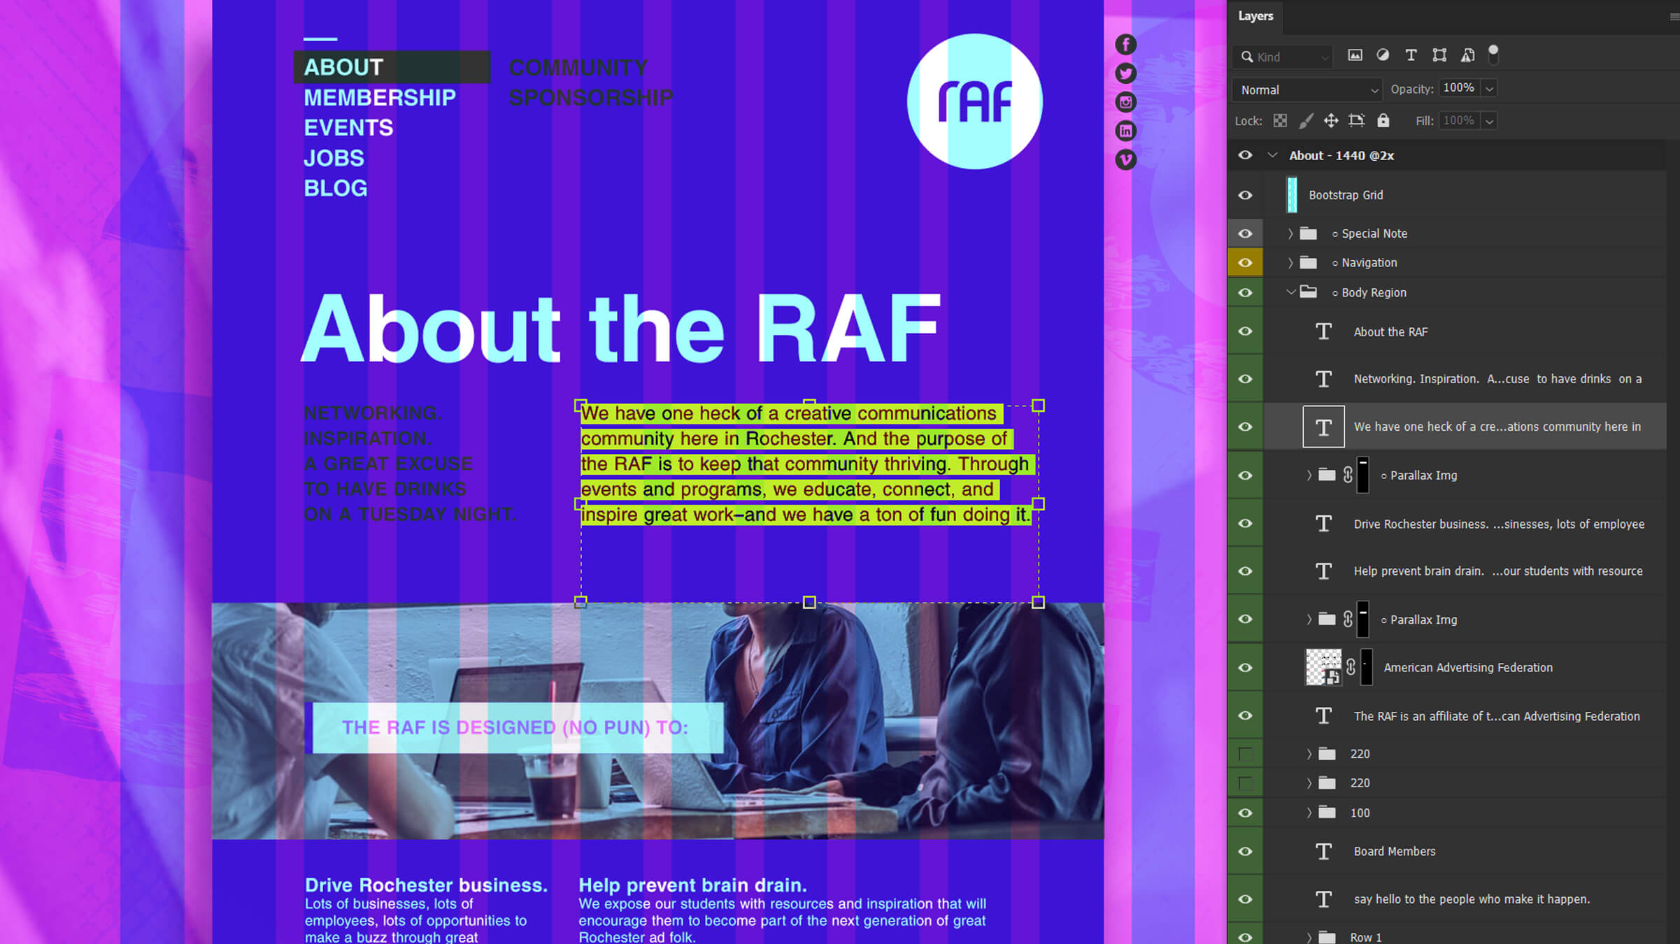
Task: Click EVENTS in the design navigation
Action: tap(348, 128)
